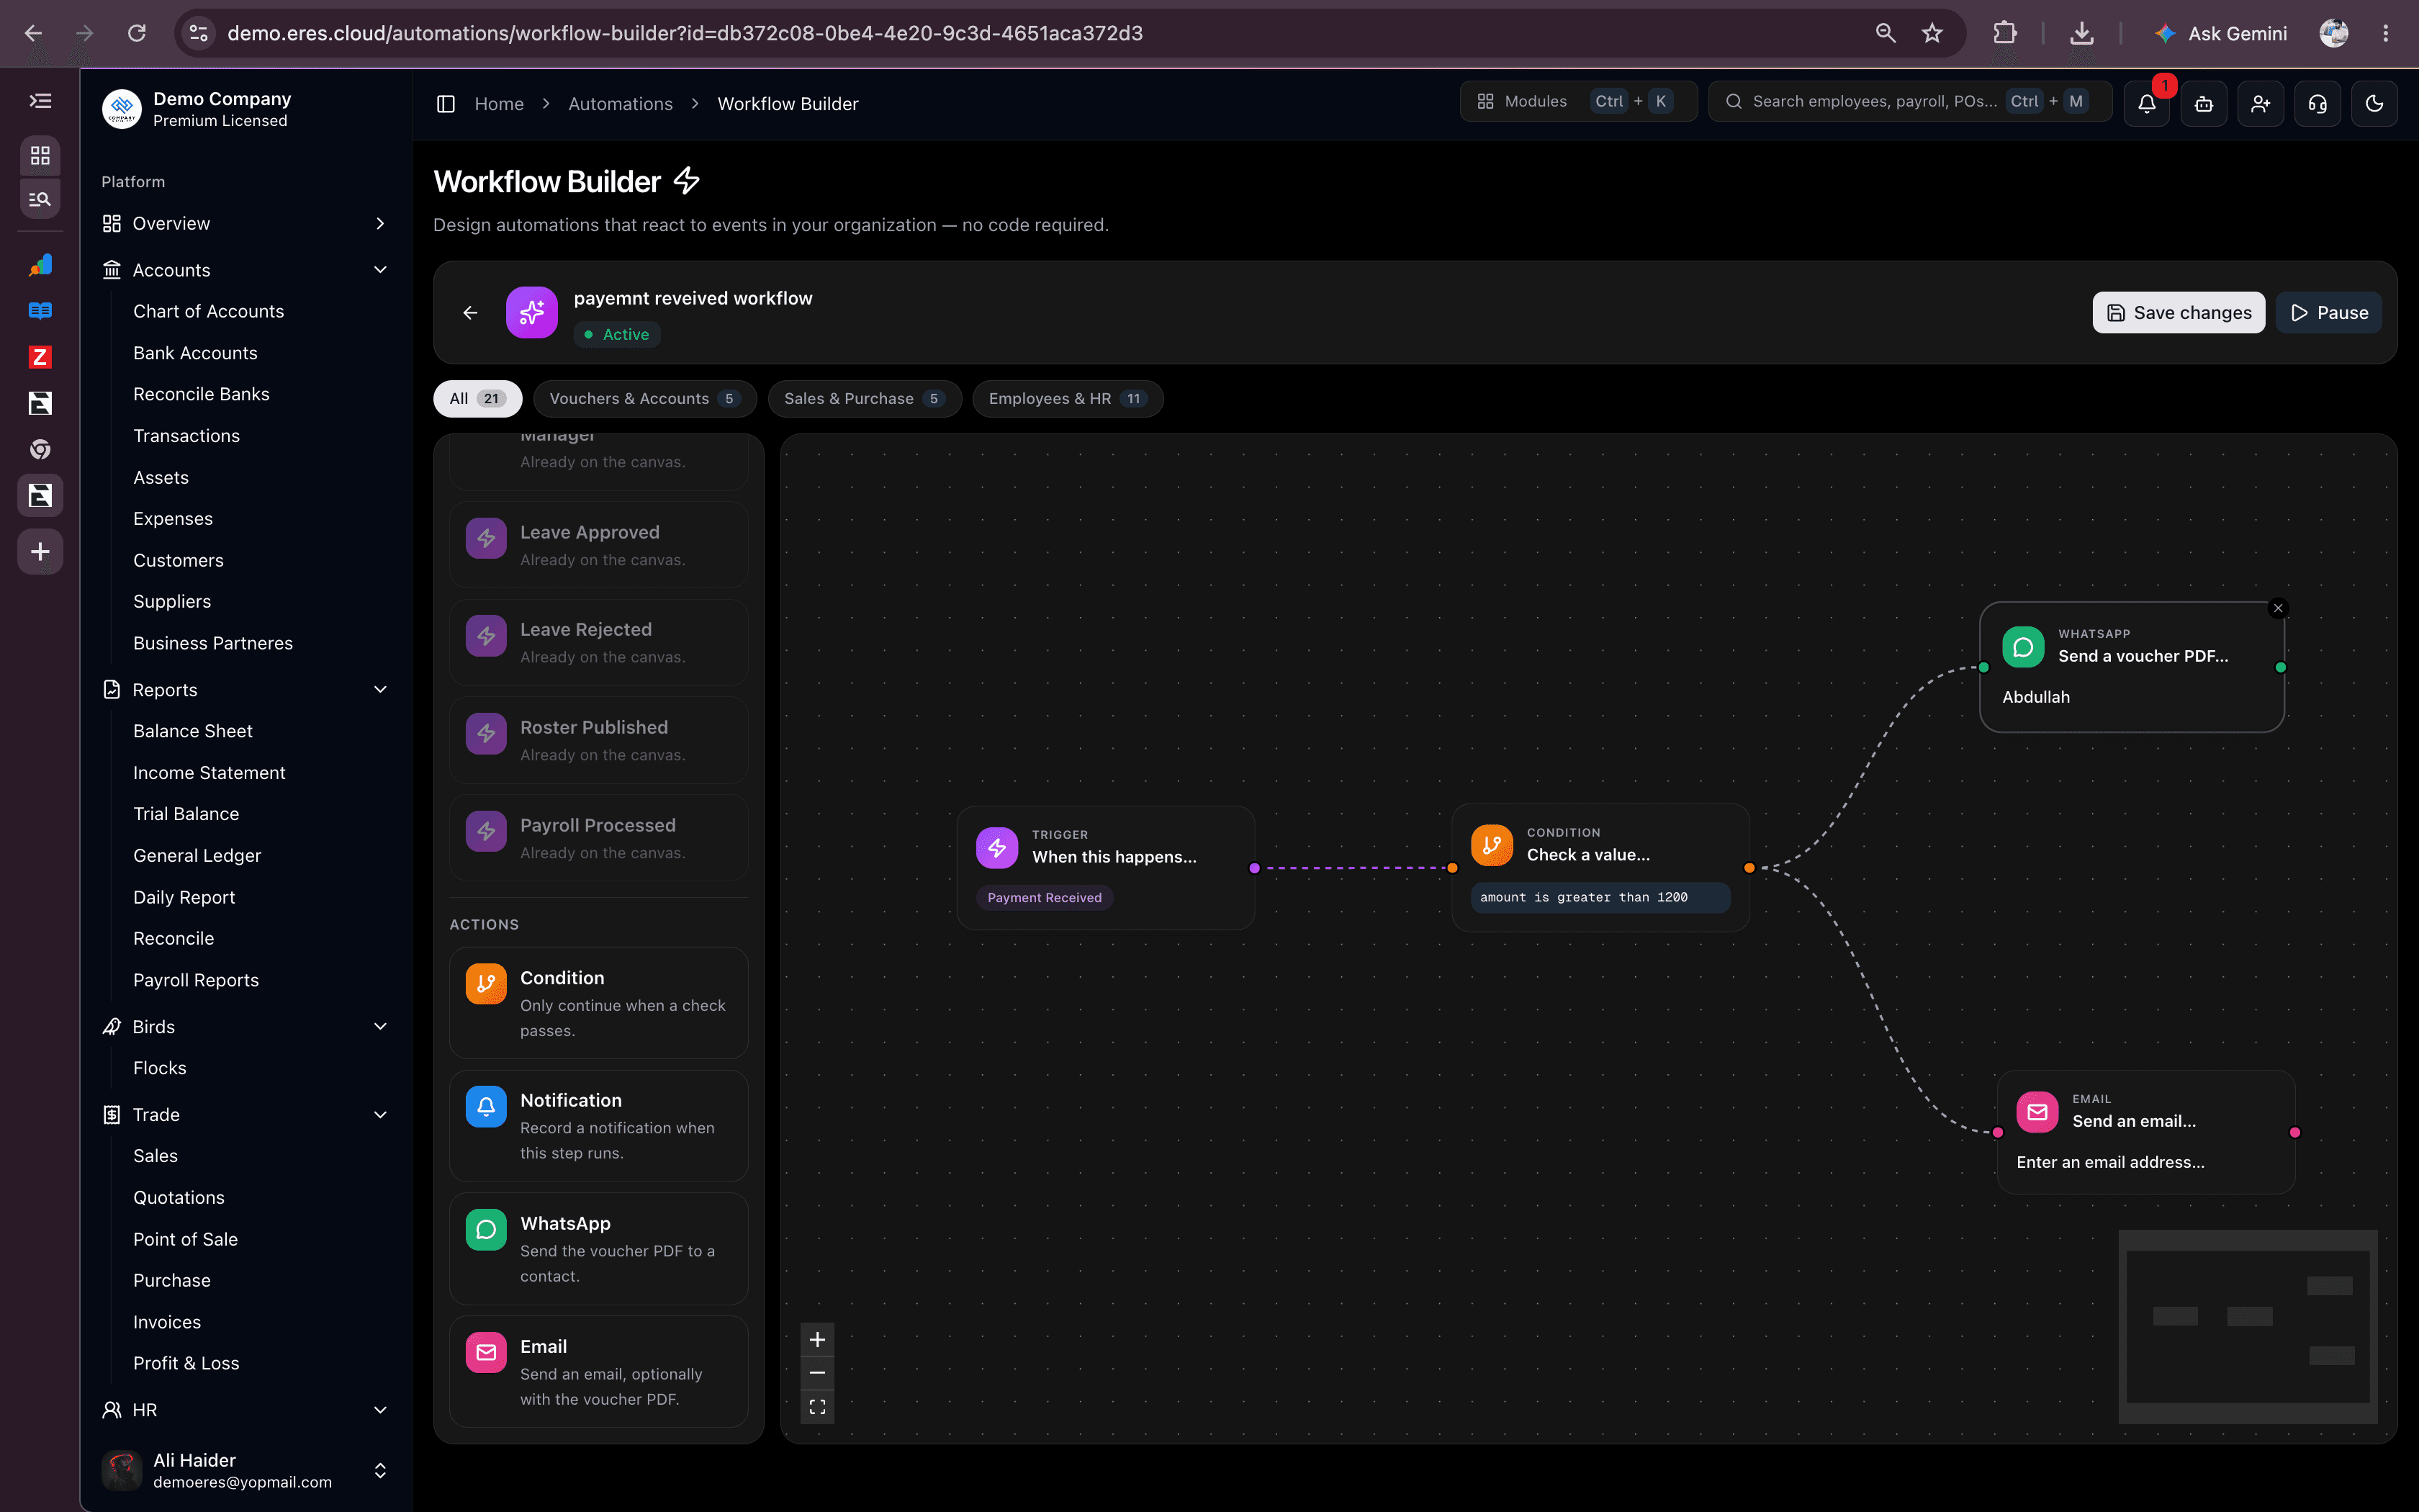The width and height of the screenshot is (2419, 1512).
Task: Select the All 21 filter tab
Action: pyautogui.click(x=478, y=399)
